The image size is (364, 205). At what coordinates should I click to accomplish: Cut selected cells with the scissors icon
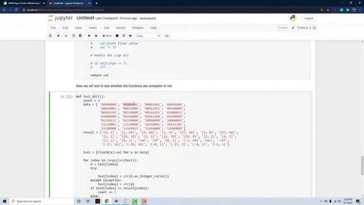66,36
